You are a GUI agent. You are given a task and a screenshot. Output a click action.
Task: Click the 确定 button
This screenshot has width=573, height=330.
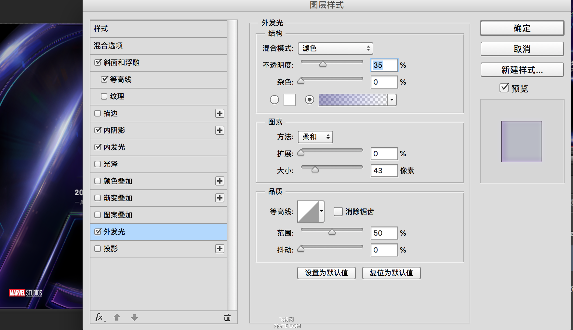tap(522, 28)
